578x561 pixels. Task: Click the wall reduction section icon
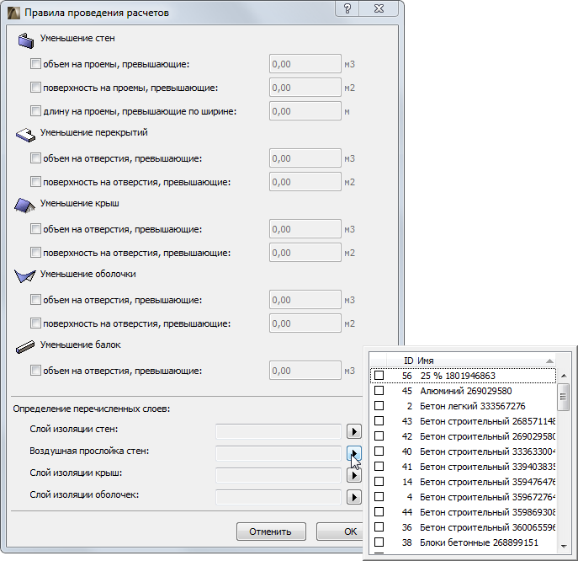click(26, 40)
